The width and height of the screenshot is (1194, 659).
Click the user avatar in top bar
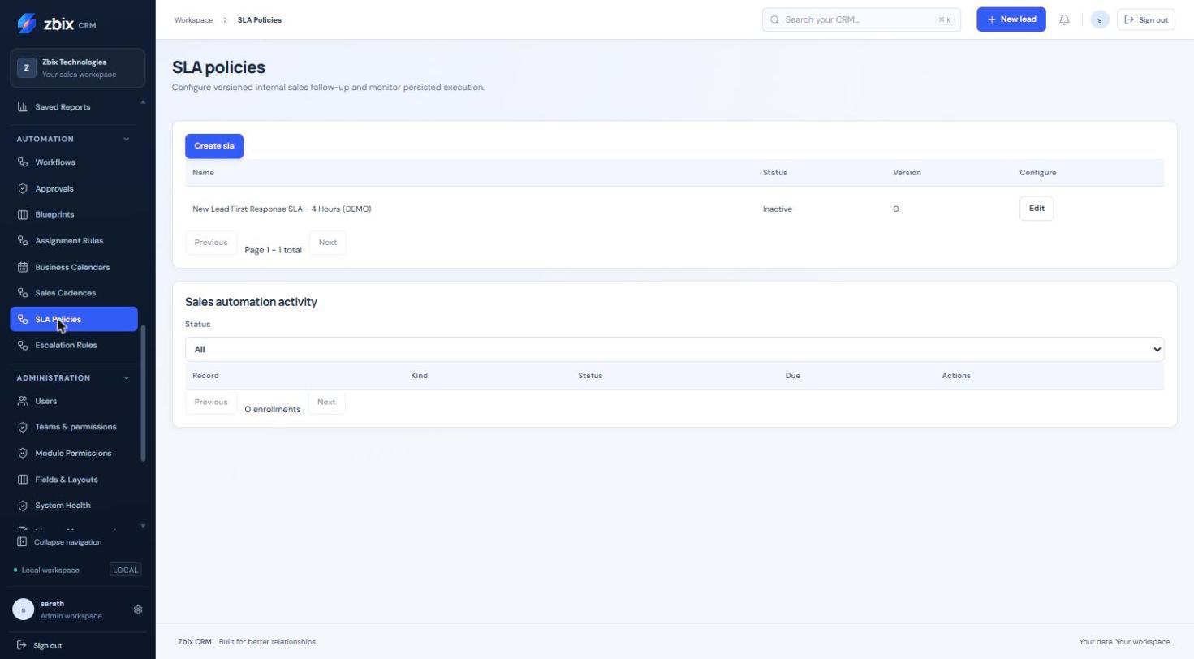tap(1100, 19)
